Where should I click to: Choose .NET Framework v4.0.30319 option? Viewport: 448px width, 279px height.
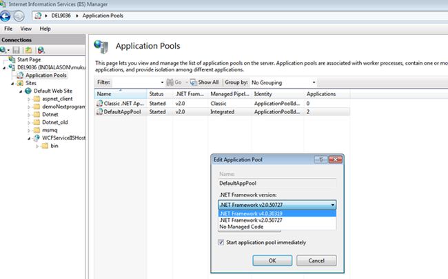[x=277, y=214]
